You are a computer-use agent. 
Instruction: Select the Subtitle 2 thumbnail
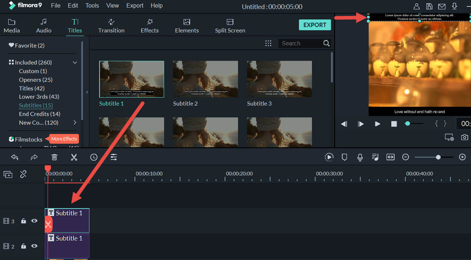[x=206, y=79]
